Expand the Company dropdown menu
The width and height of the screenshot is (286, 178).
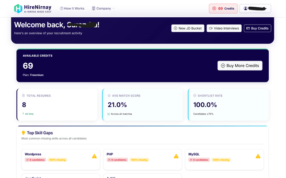coord(103,9)
